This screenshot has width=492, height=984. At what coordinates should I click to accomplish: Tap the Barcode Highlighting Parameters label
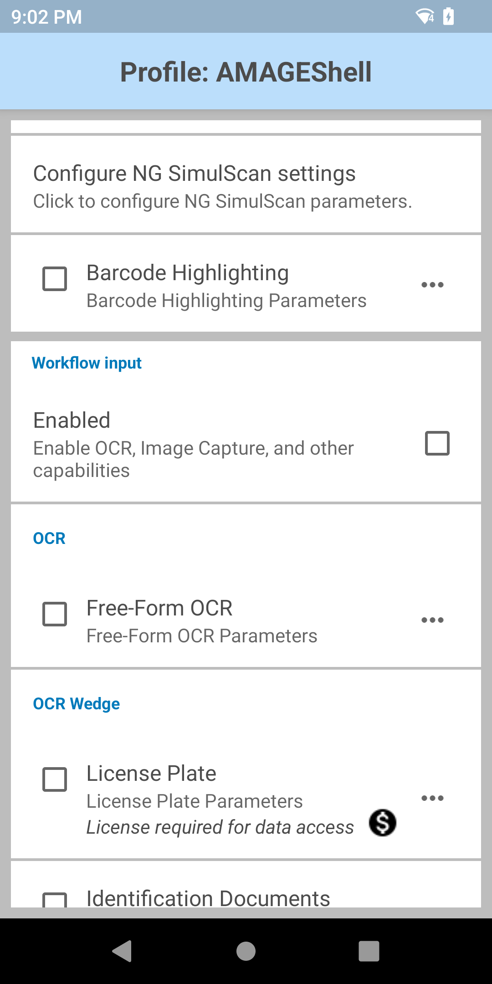(226, 301)
